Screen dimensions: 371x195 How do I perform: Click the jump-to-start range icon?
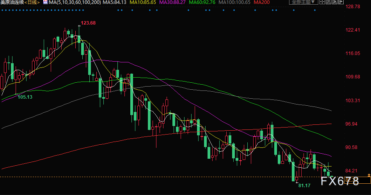[328, 2]
